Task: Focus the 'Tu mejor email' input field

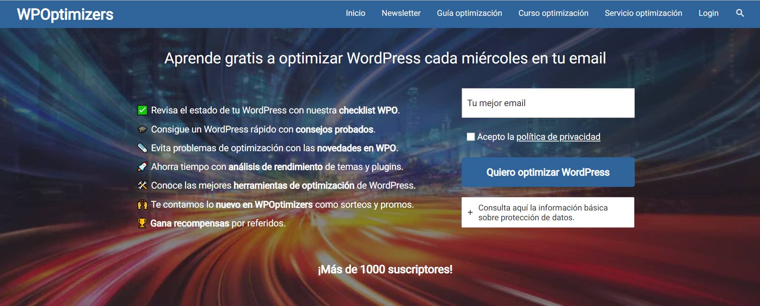Action: [x=548, y=103]
